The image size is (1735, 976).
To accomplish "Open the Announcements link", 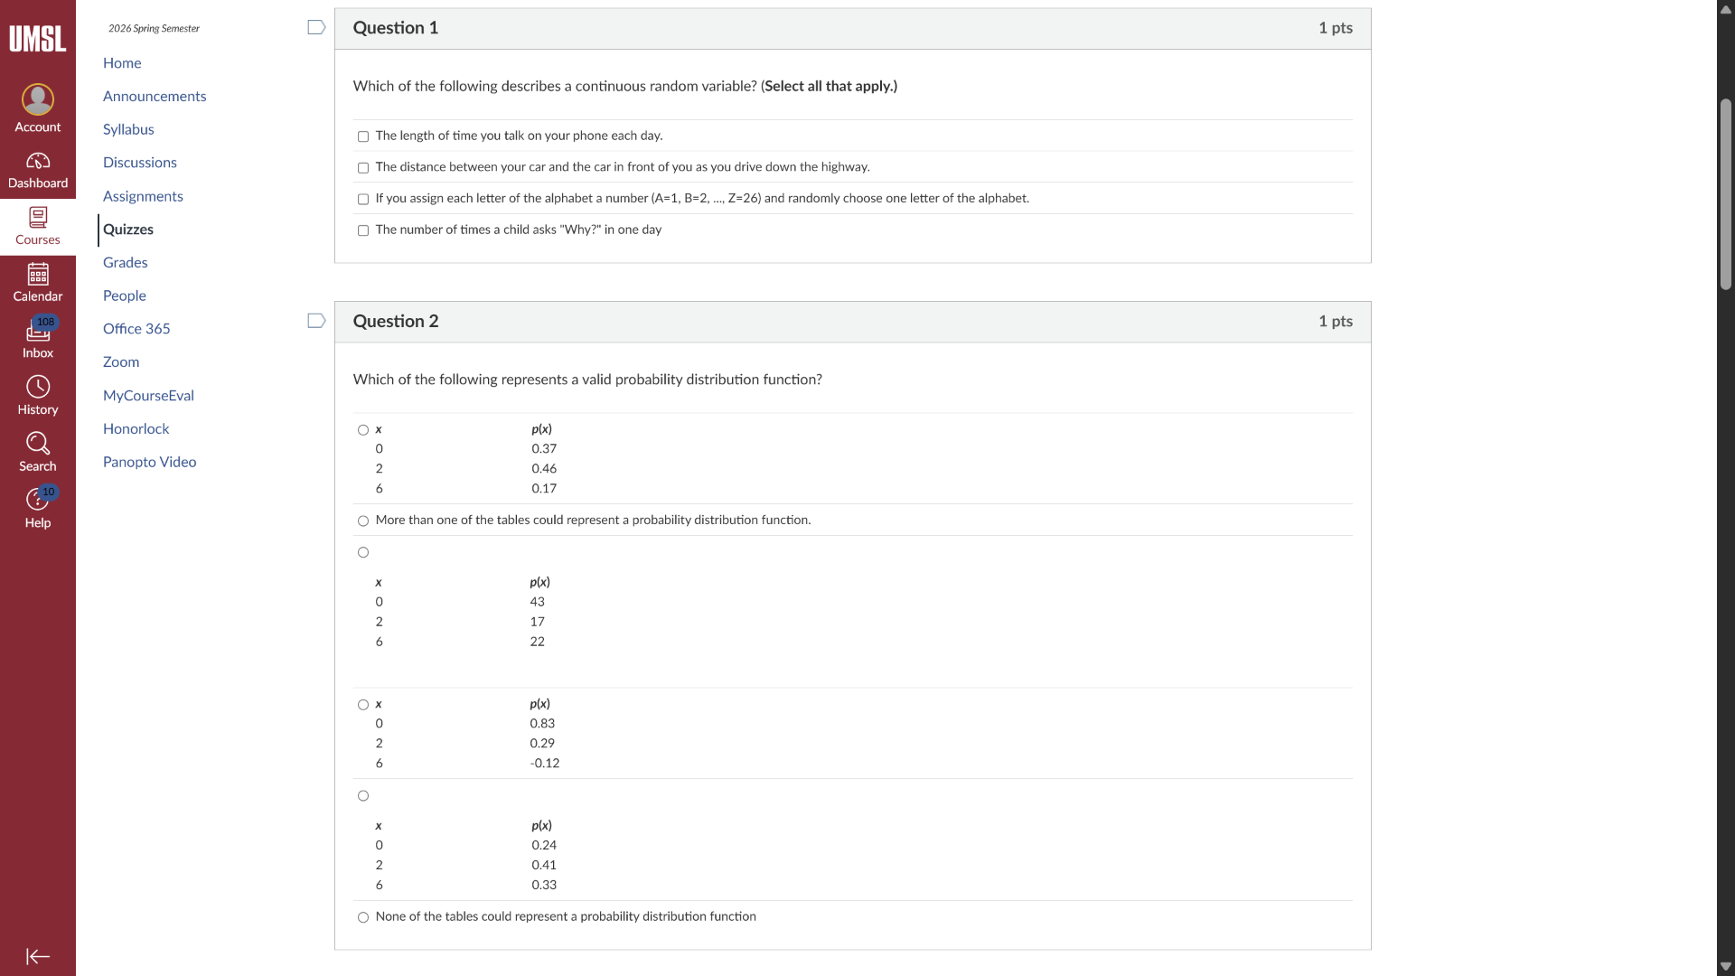I will tap(155, 97).
